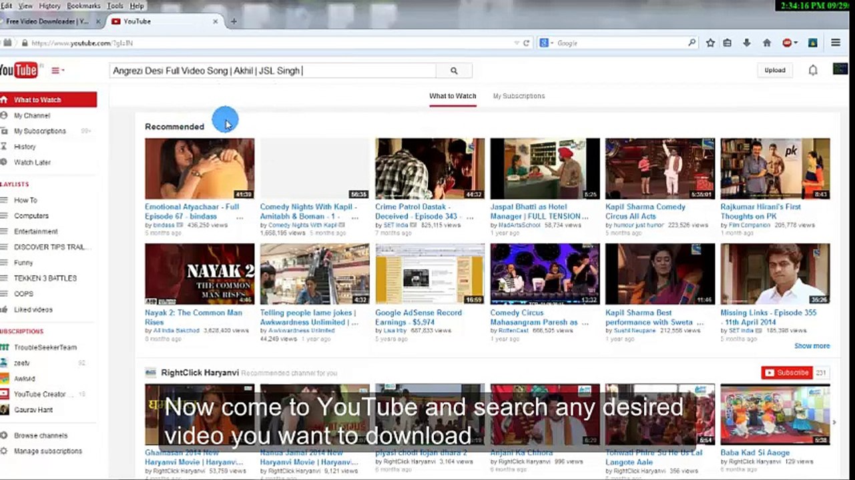
Task: Click the Upload button
Action: pyautogui.click(x=775, y=70)
